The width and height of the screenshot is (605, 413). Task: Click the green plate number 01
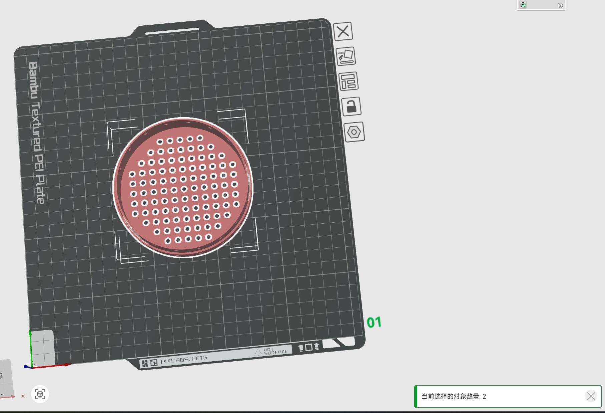pyautogui.click(x=374, y=323)
